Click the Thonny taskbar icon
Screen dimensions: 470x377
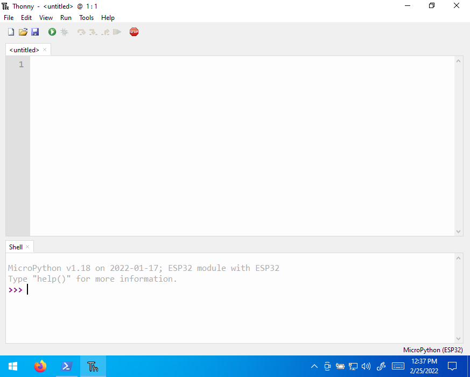click(x=93, y=366)
